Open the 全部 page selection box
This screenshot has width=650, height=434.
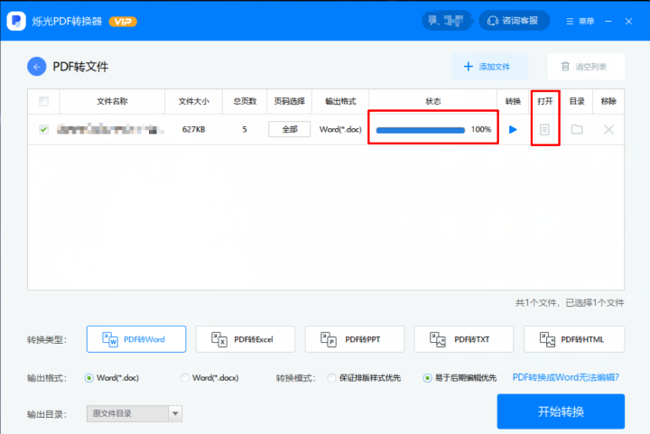pos(289,130)
